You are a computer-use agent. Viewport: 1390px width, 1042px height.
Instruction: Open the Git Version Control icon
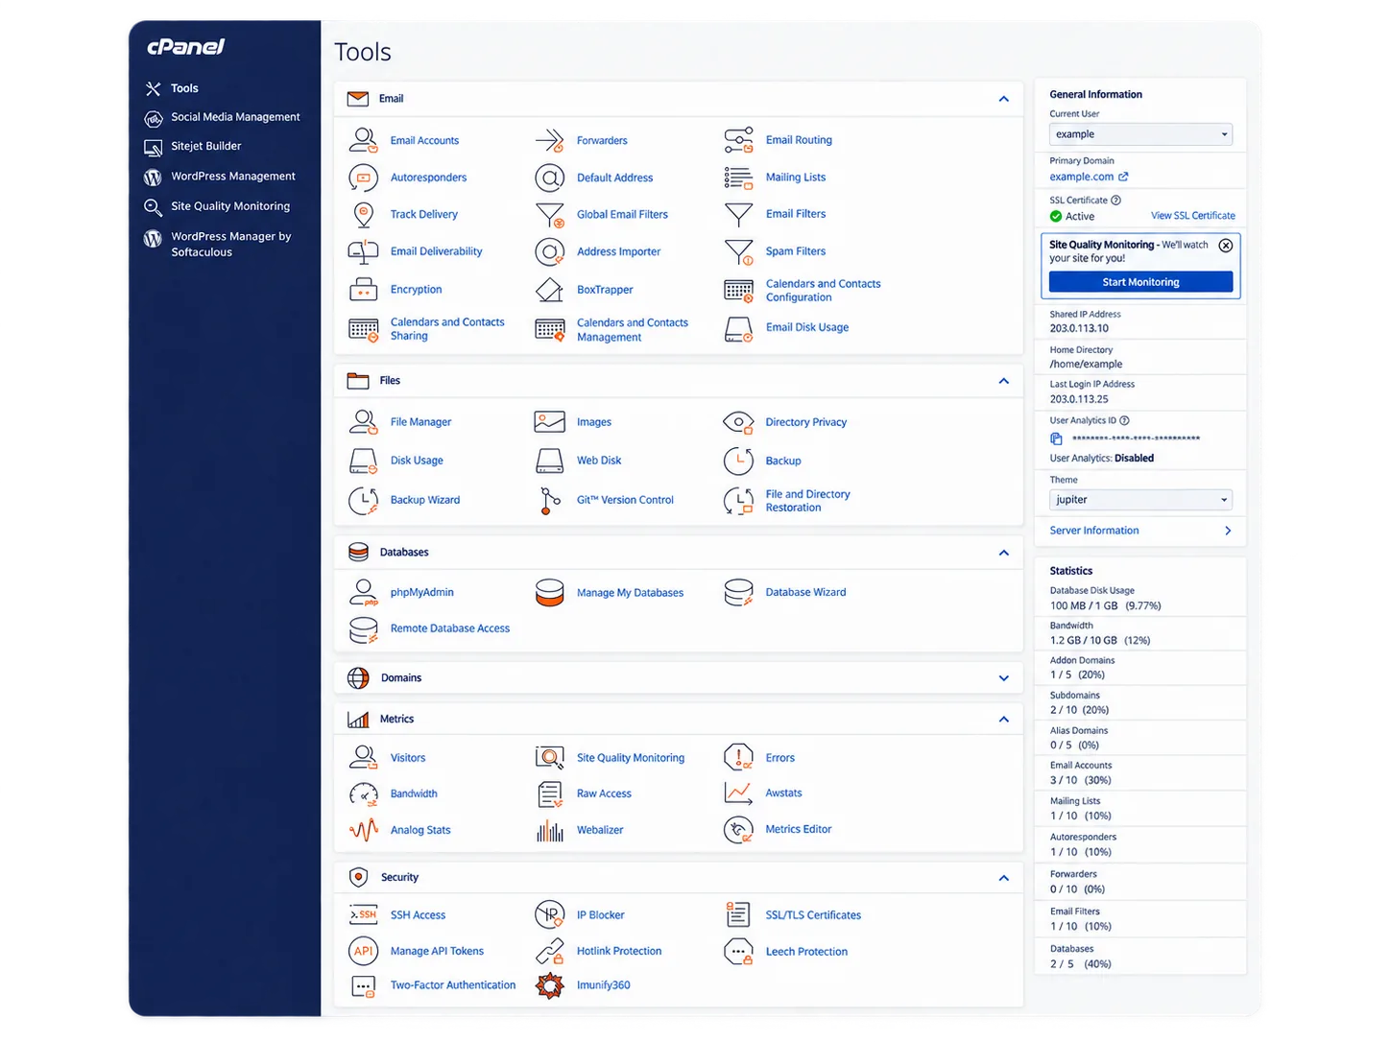click(x=549, y=500)
